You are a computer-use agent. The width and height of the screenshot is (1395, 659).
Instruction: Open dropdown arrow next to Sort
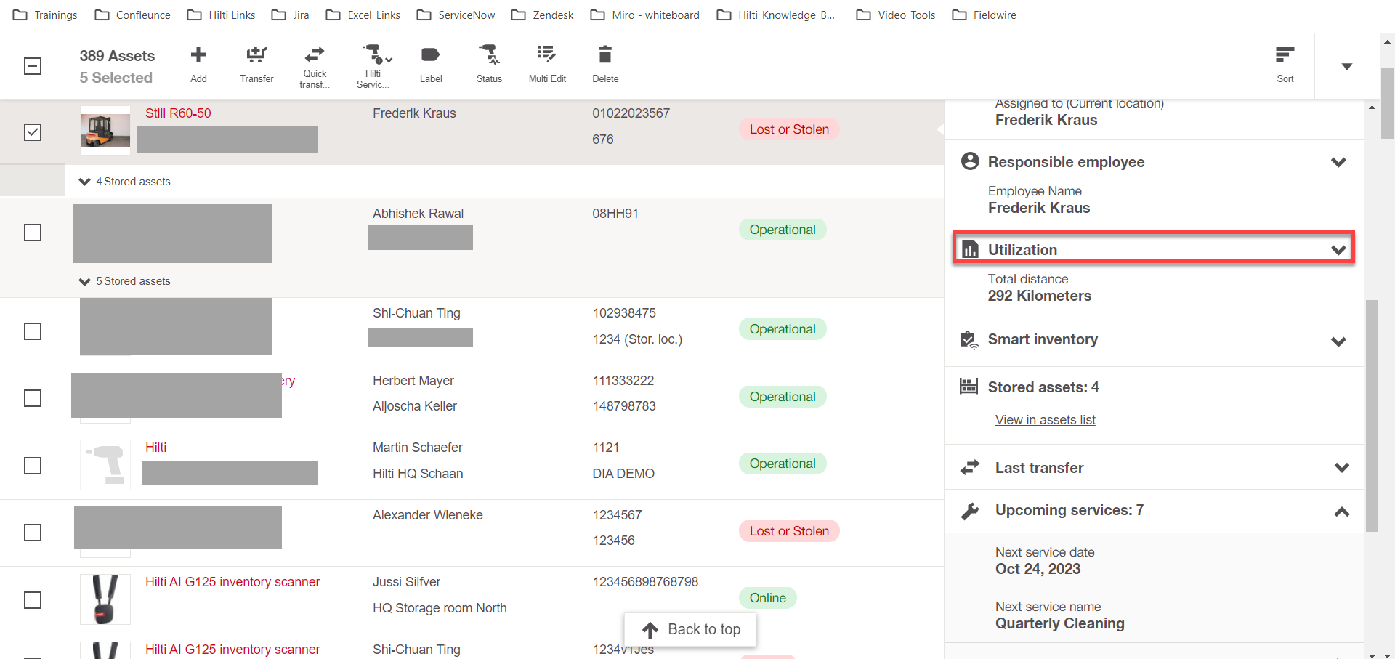click(1346, 67)
